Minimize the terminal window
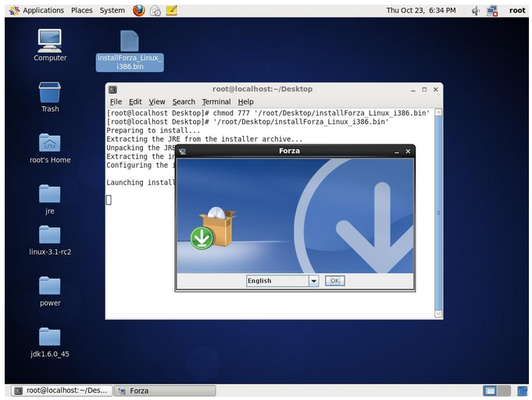 [x=413, y=90]
